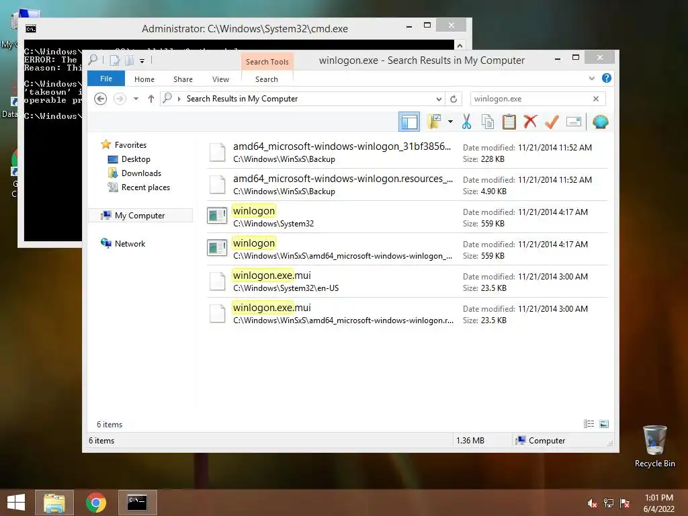
Task: Open File Explorer from taskbar
Action: 54,503
